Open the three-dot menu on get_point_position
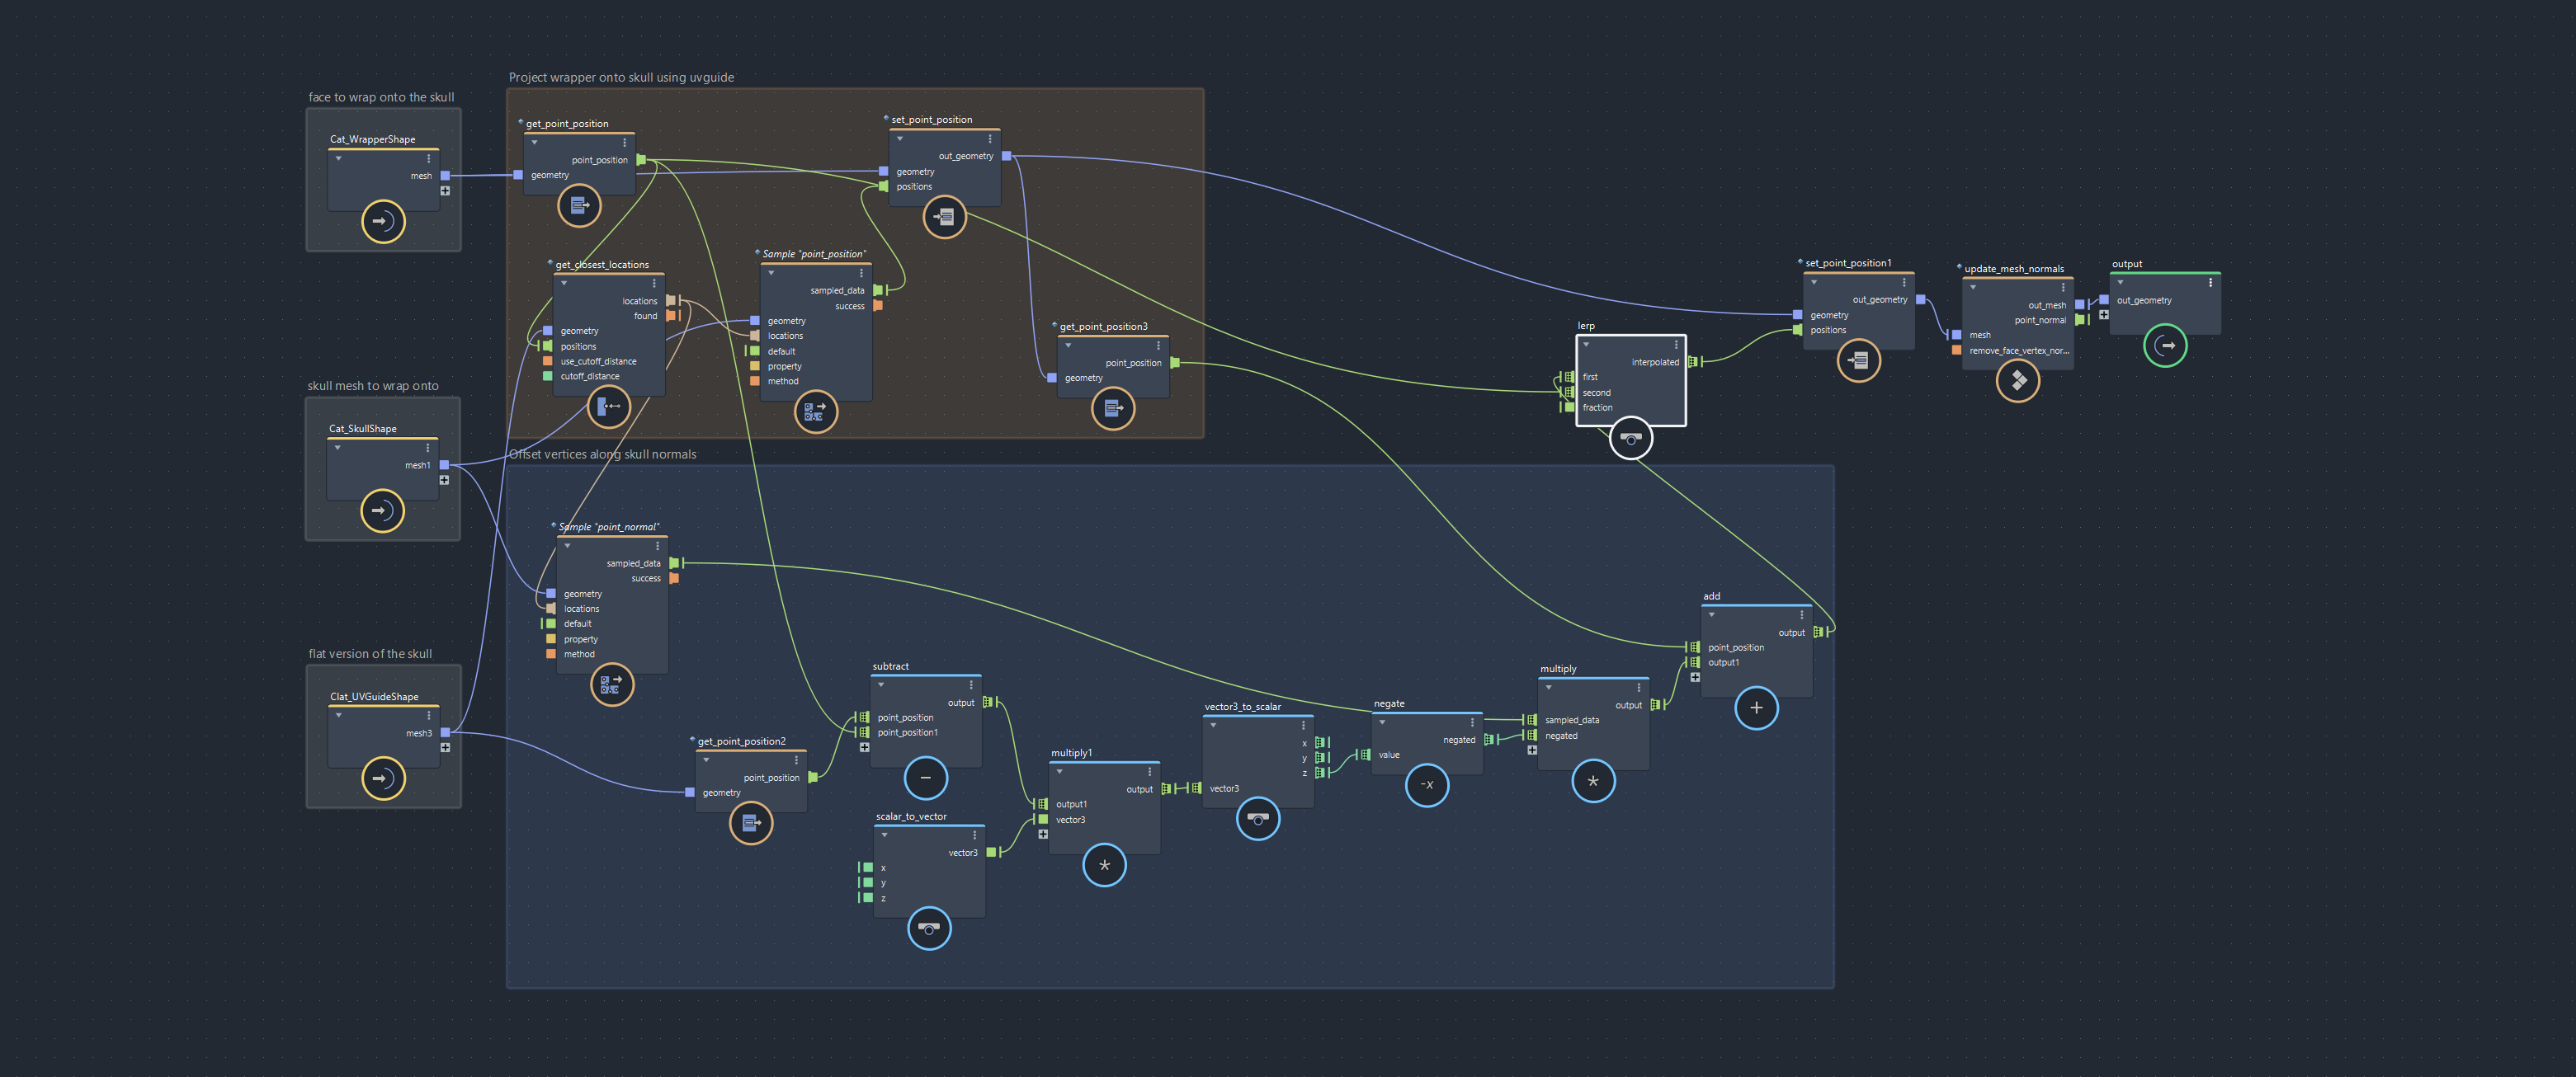Screen dimensions: 2576x1077 625,143
